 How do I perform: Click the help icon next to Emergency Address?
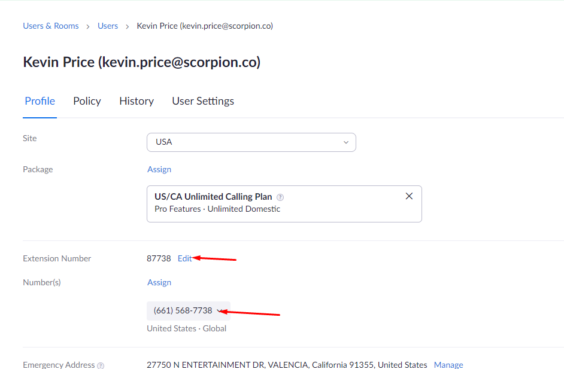(x=101, y=365)
